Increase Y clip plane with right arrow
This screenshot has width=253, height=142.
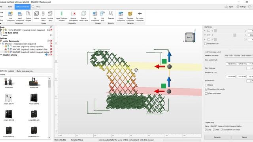[246, 35]
